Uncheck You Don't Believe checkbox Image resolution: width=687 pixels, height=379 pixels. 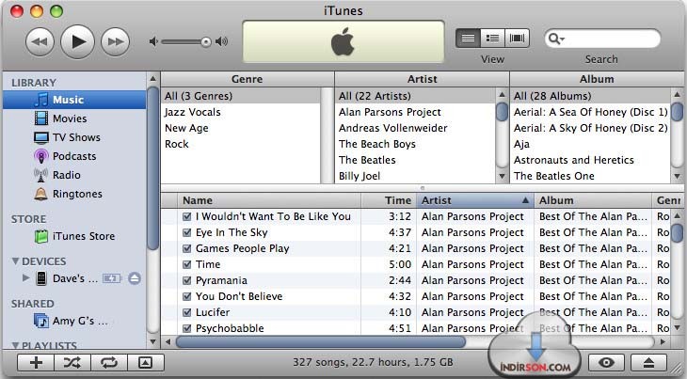click(186, 296)
